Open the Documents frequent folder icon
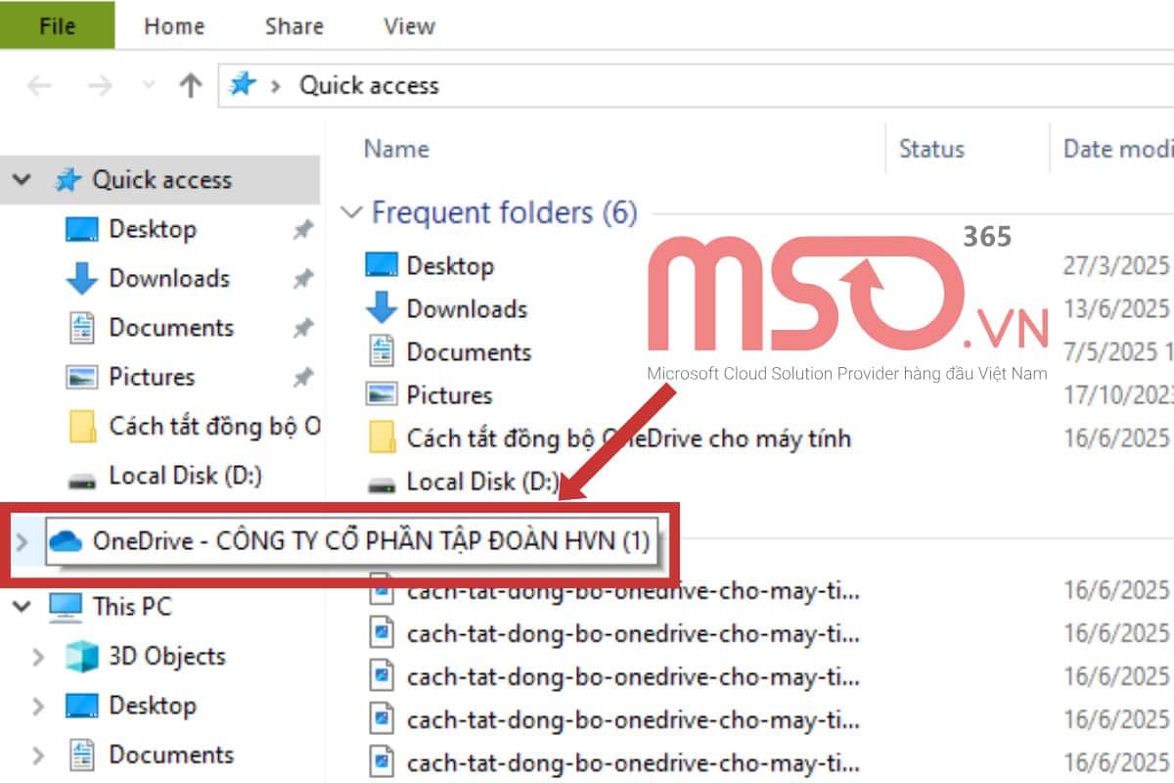This screenshot has height=783, width=1174. tap(382, 351)
